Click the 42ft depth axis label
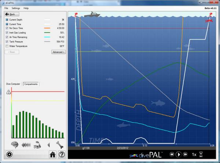This screenshot has height=163, width=220. point(73,79)
